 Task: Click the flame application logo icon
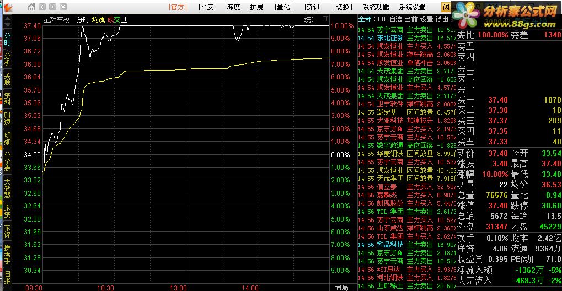(x=7, y=7)
